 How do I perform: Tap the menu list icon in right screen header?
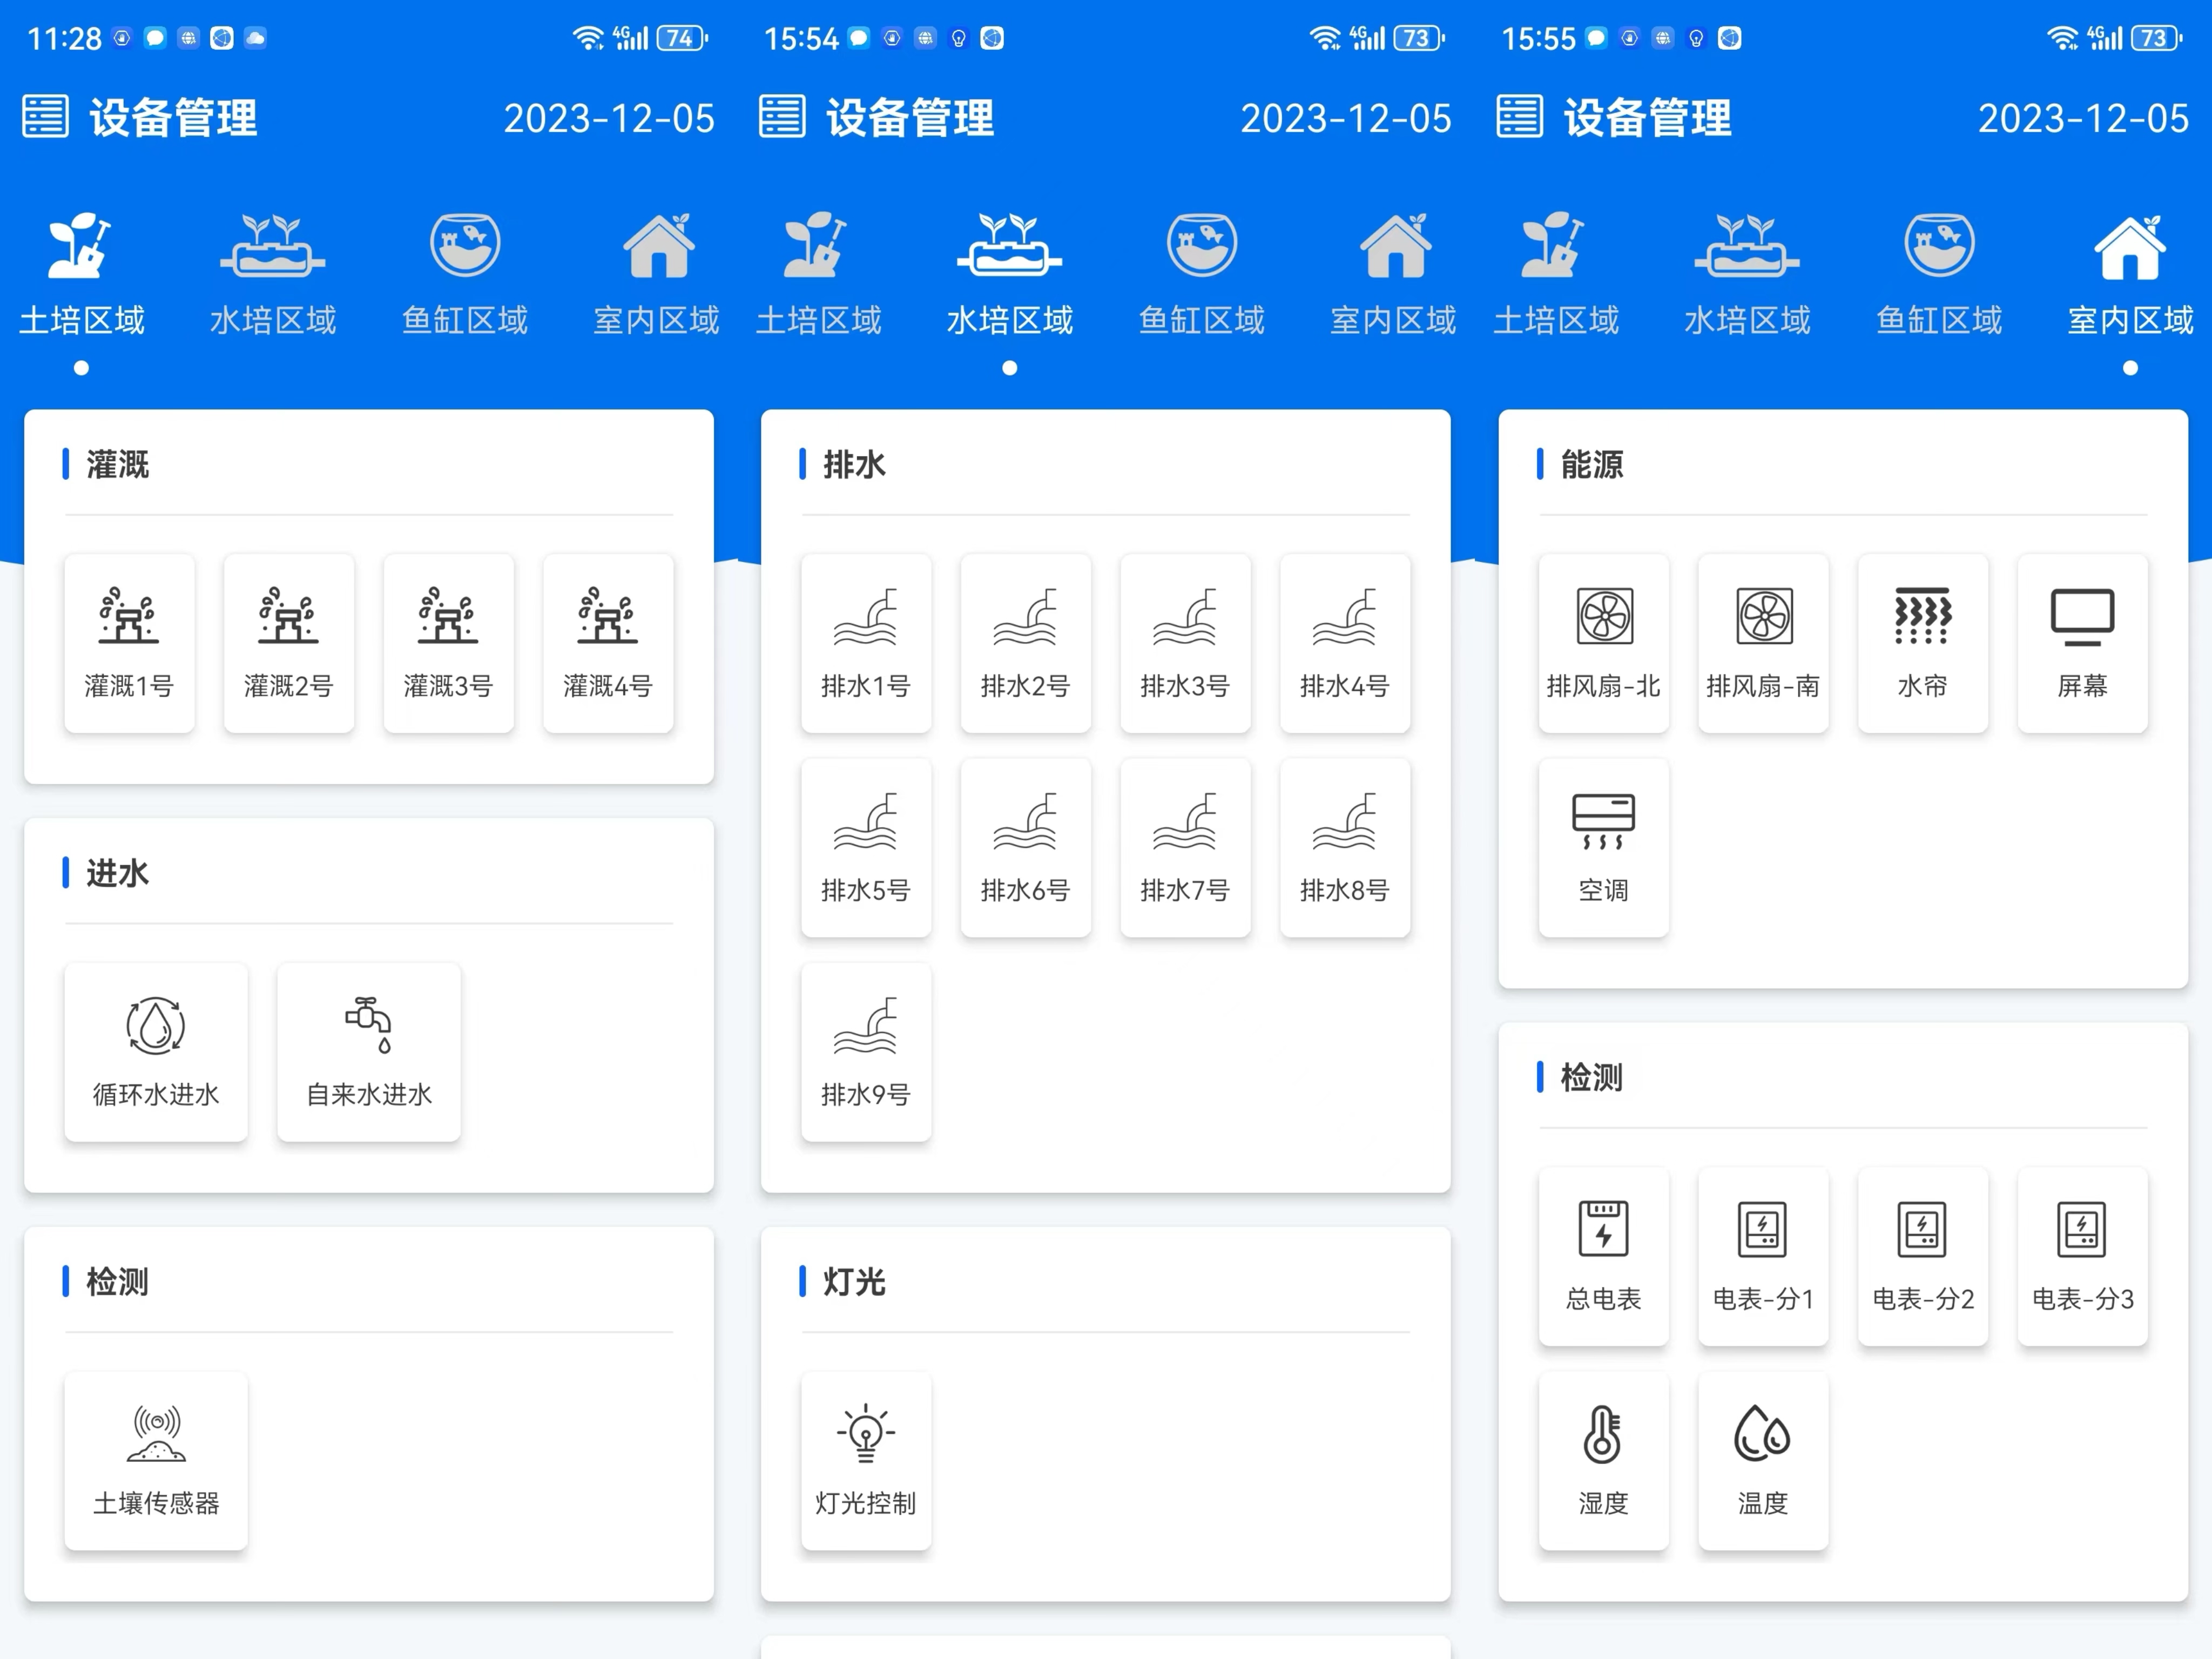click(x=1520, y=117)
